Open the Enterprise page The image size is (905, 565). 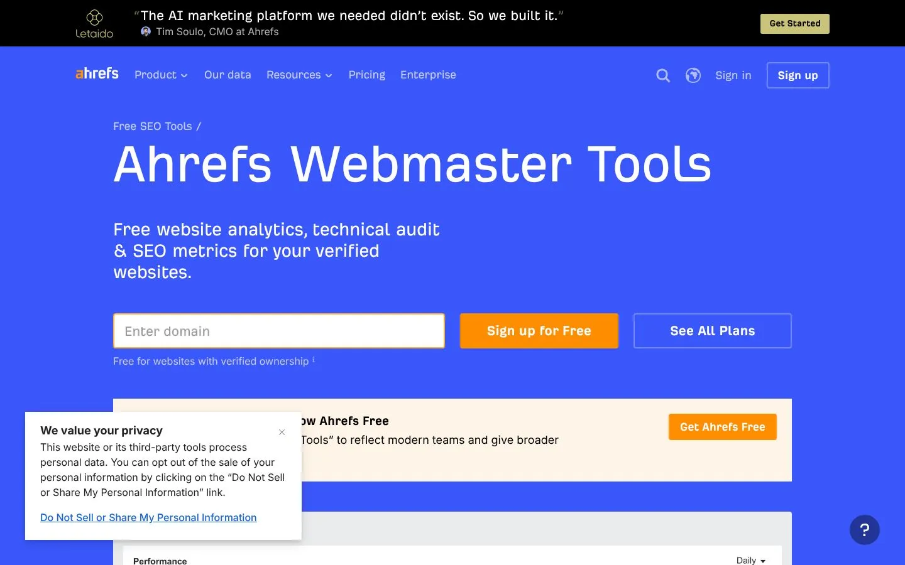click(428, 75)
